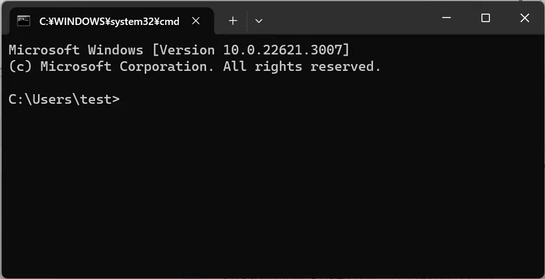
Task: Click the (c) copyright symbol text
Action: tap(20, 66)
